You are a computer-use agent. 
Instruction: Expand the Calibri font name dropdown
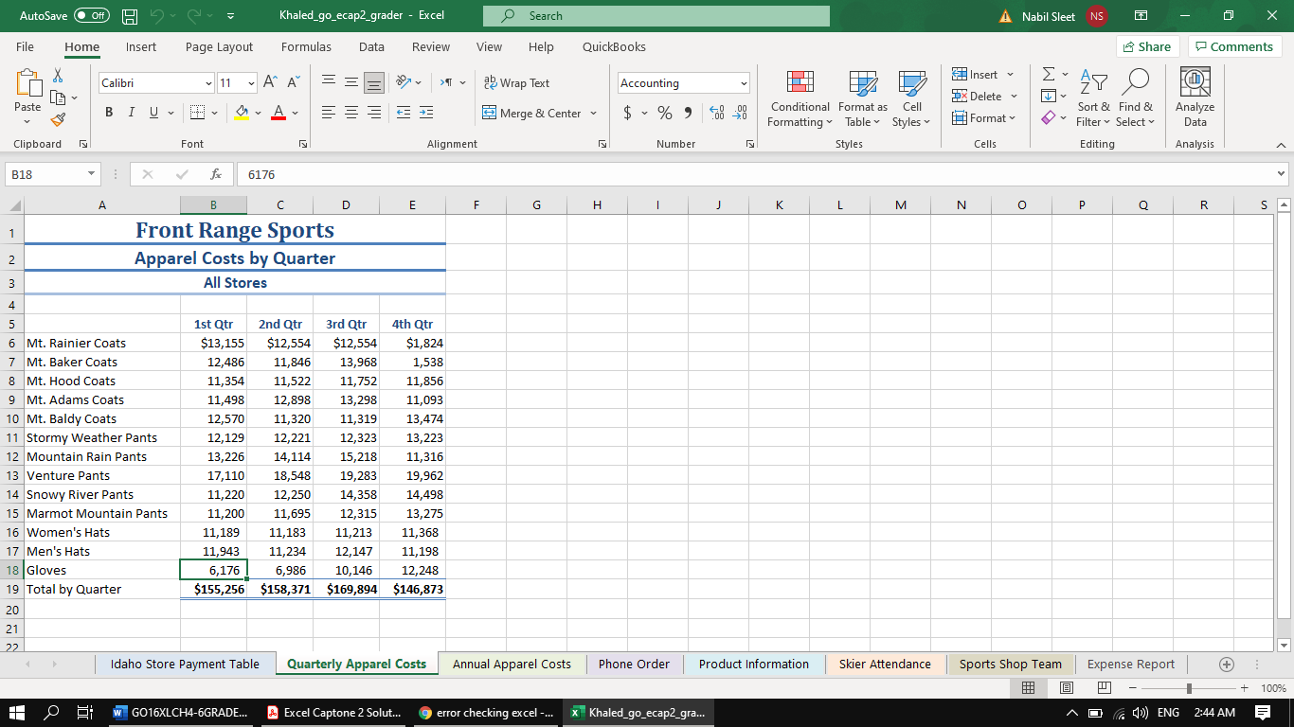point(208,83)
